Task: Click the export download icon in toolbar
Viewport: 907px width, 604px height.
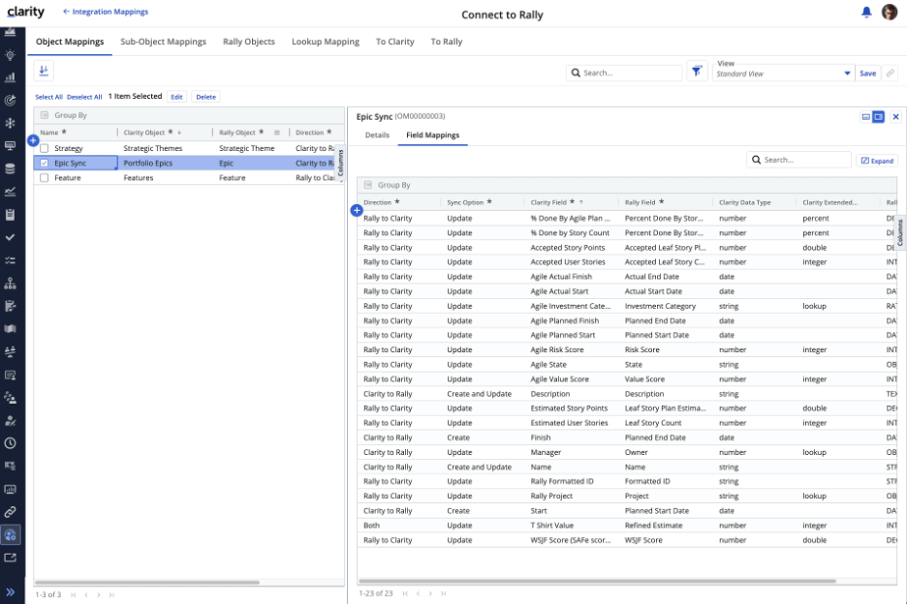Action: point(44,72)
